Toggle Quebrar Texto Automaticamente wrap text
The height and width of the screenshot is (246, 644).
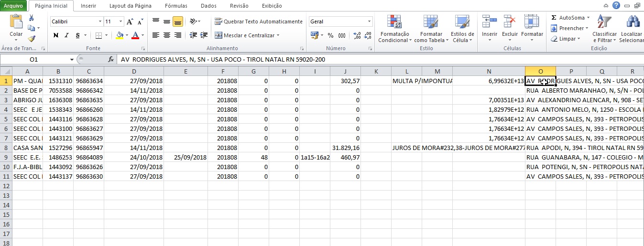[259, 21]
